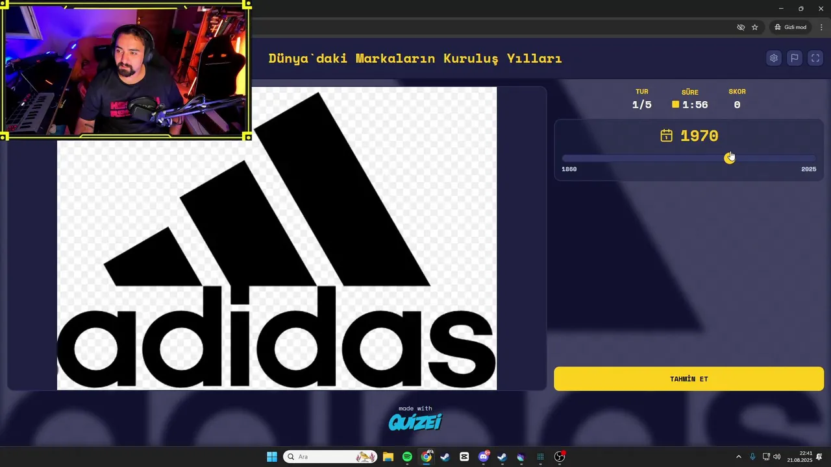Show hidden system tray icons
Viewport: 831px width, 467px height.
(738, 457)
